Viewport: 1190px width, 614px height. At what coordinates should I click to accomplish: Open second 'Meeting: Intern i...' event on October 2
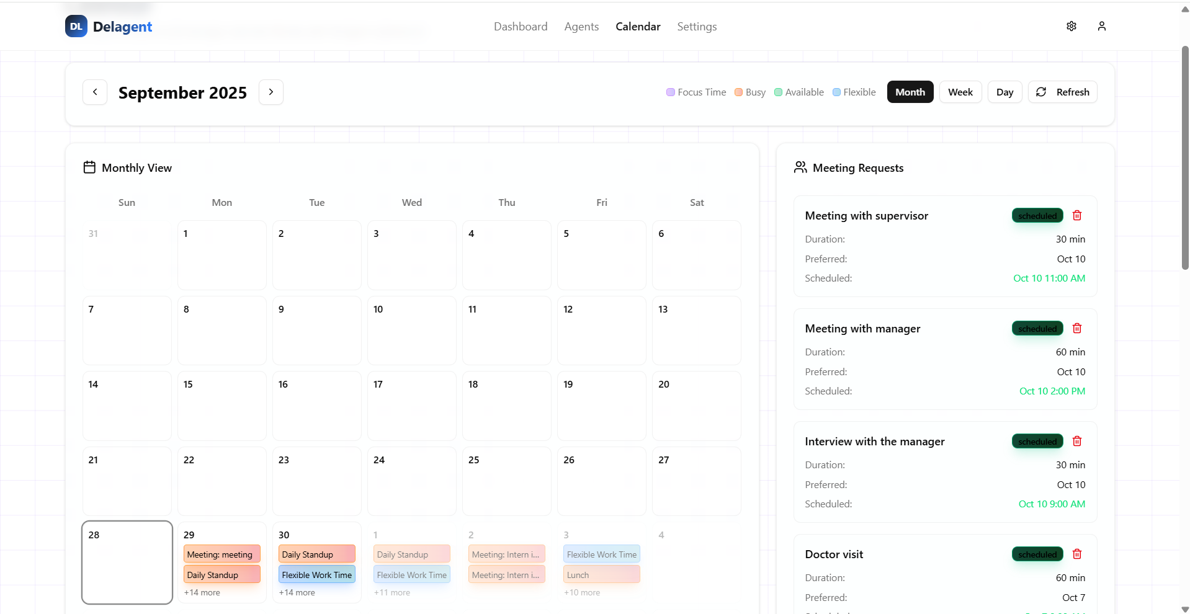point(506,574)
